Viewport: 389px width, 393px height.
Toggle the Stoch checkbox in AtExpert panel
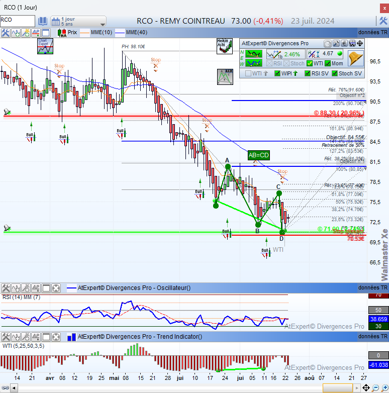[x=286, y=64]
